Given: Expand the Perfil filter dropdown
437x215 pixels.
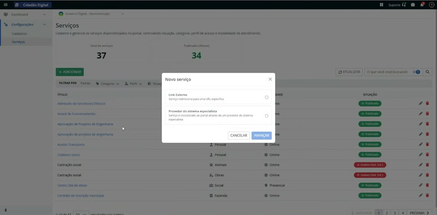Looking at the screenshot, I should (x=133, y=83).
